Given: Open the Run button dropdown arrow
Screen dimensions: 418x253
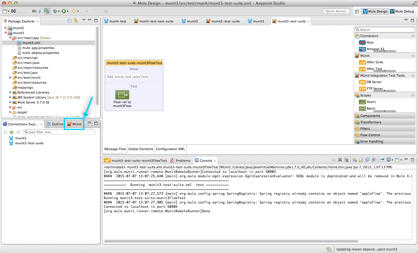Looking at the screenshot, I should (68, 11).
